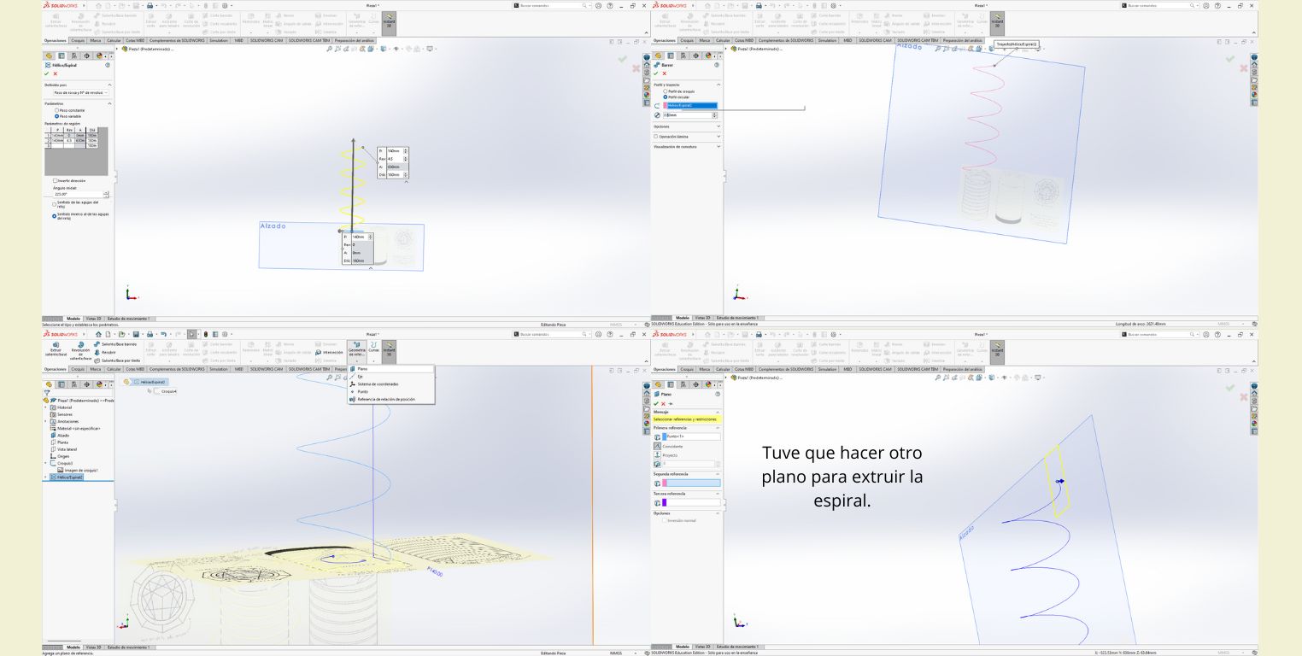Choose 'Referencia de relación de posición' entry
Image resolution: width=1302 pixels, height=656 pixels.
click(390, 399)
